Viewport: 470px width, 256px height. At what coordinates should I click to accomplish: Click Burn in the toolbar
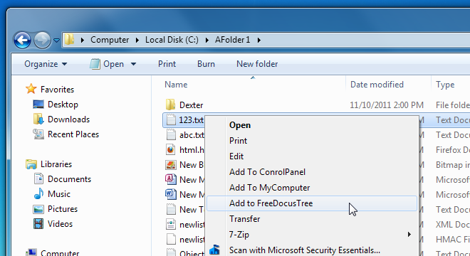206,64
